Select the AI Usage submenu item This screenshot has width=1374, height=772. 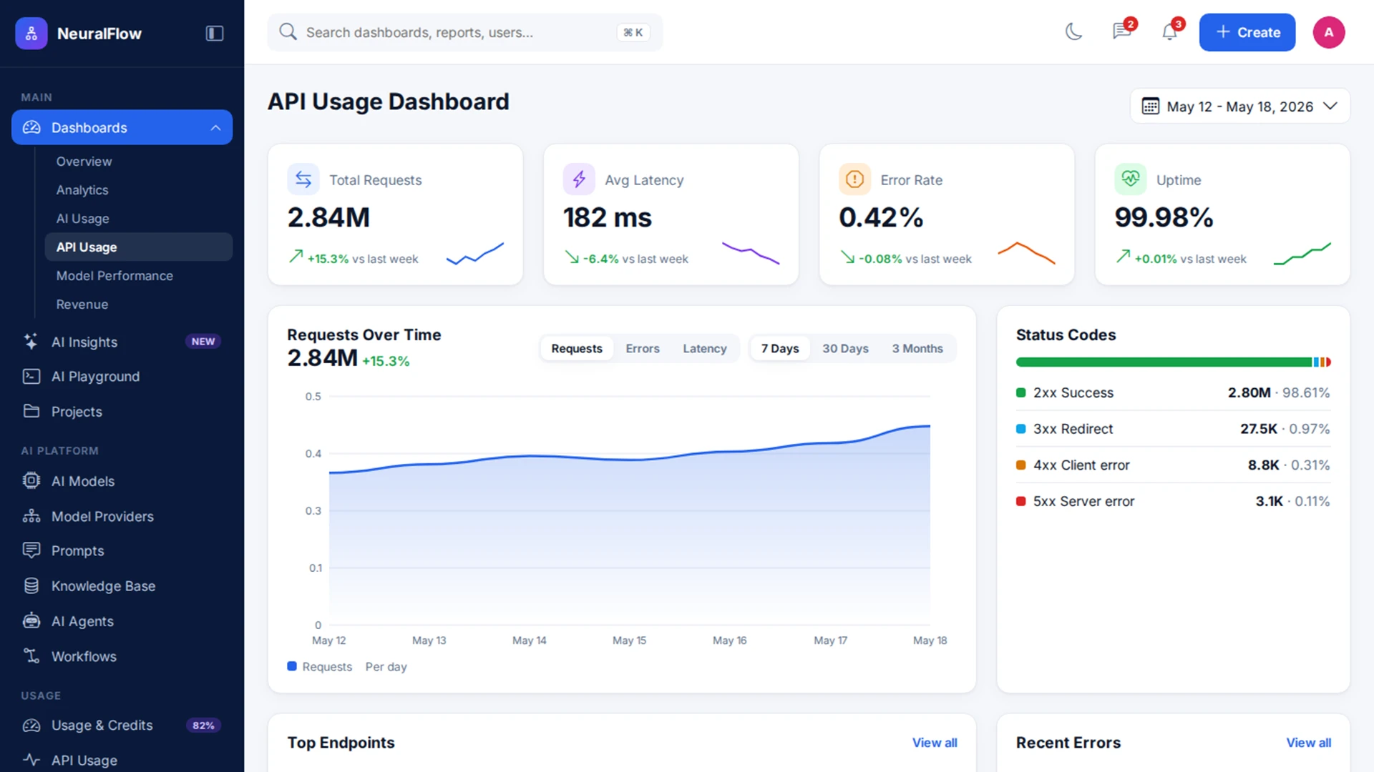point(138,219)
